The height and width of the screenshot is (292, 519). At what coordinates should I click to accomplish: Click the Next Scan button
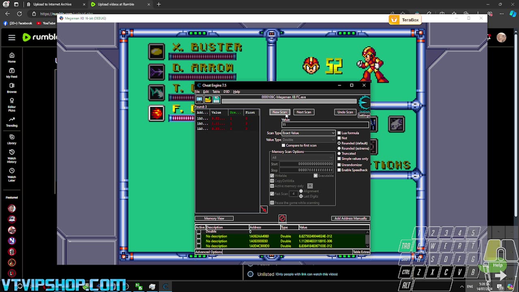tap(304, 112)
